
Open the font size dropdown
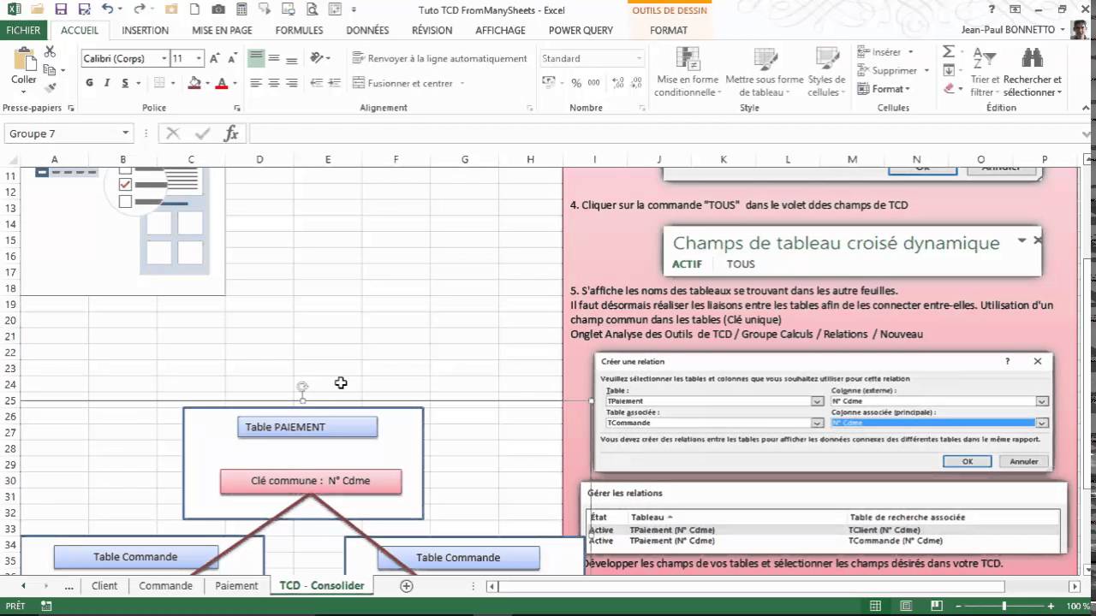pyautogui.click(x=199, y=58)
